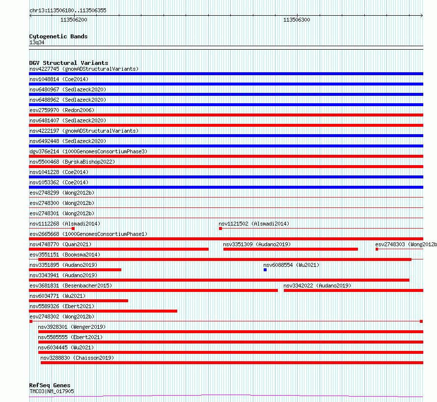Click the 113506300 ruler position label

click(297, 20)
